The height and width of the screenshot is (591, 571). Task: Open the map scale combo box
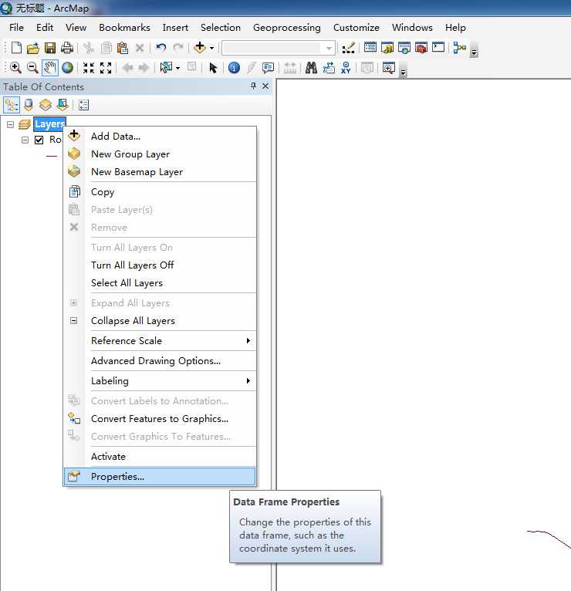coord(278,48)
